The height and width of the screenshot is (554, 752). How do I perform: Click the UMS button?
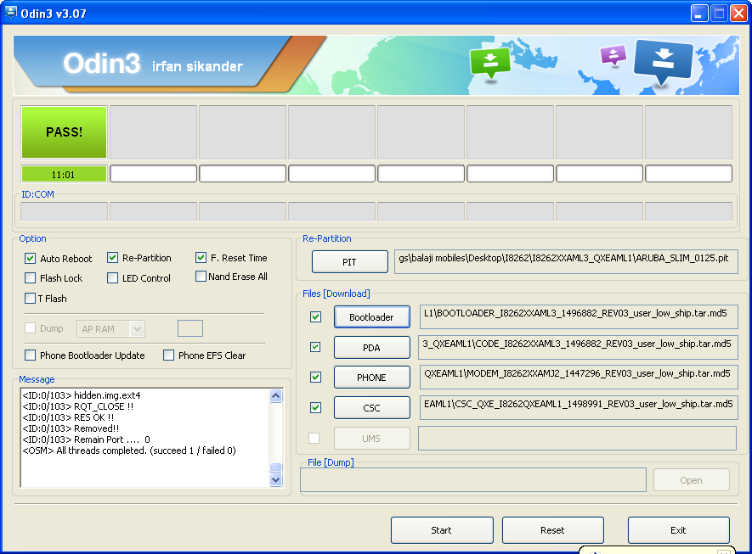click(371, 438)
